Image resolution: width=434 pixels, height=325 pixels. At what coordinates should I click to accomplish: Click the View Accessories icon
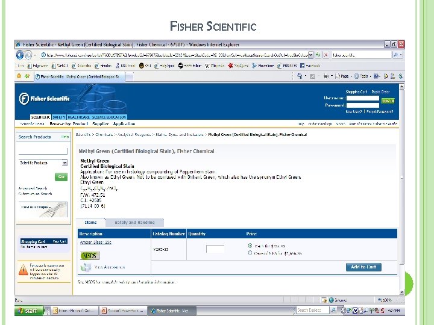(86, 267)
